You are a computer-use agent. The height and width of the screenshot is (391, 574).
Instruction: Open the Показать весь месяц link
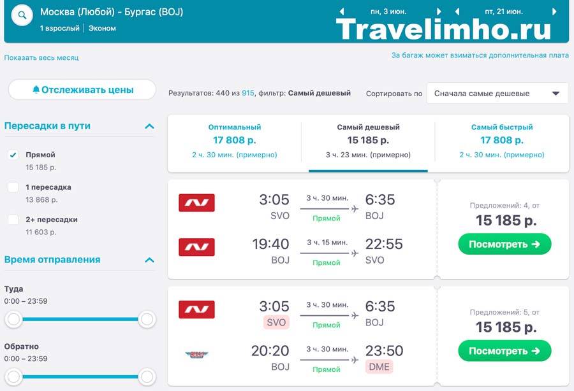[x=41, y=58]
